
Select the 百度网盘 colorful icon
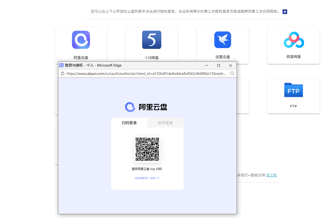click(x=293, y=40)
